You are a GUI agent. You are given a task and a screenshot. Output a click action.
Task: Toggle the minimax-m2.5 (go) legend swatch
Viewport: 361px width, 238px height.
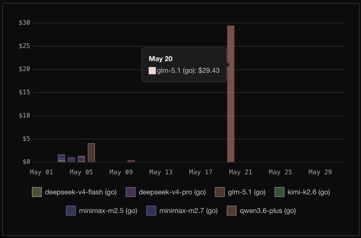tap(71, 211)
